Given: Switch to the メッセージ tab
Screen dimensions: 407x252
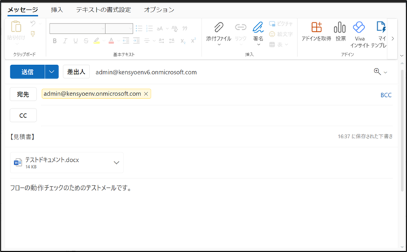Looking at the screenshot, I should pos(22,10).
